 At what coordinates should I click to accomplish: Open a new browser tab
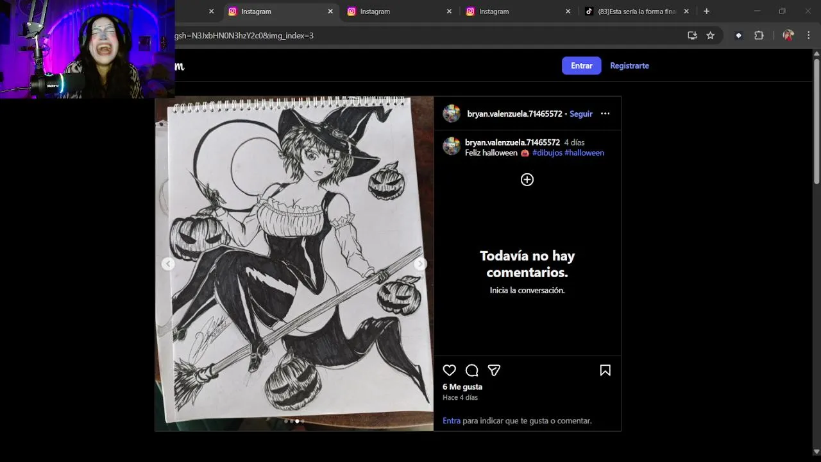(706, 12)
